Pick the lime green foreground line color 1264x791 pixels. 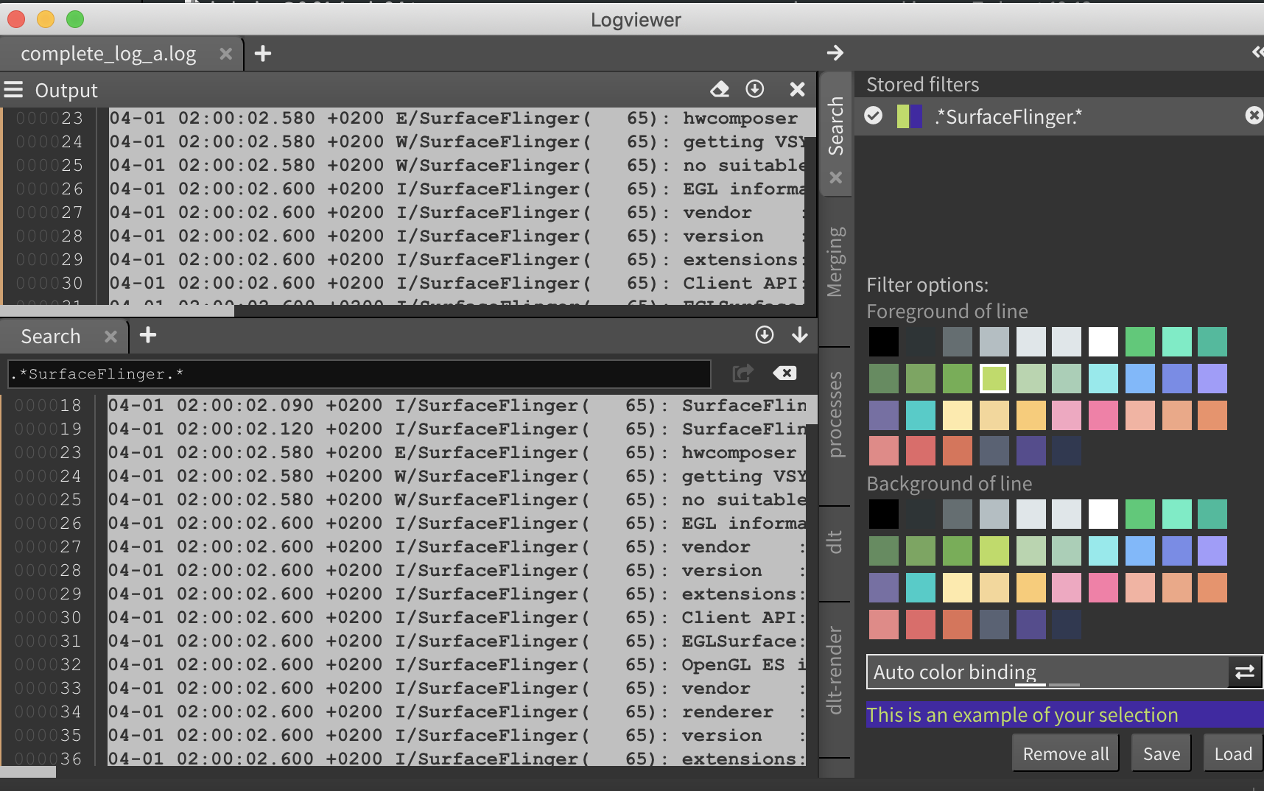(994, 378)
